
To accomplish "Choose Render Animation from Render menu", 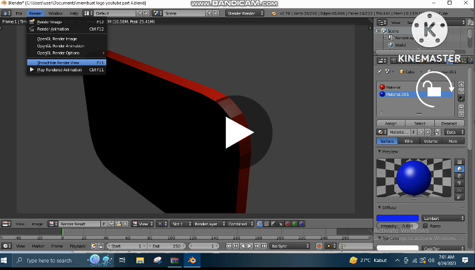I will pos(66,29).
